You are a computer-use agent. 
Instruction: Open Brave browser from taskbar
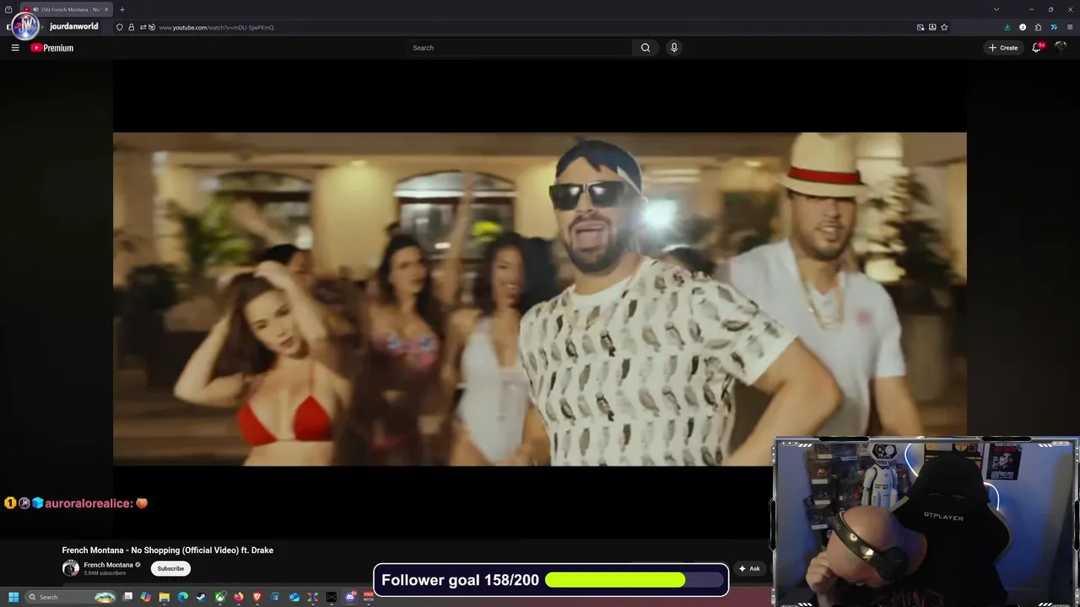257,597
